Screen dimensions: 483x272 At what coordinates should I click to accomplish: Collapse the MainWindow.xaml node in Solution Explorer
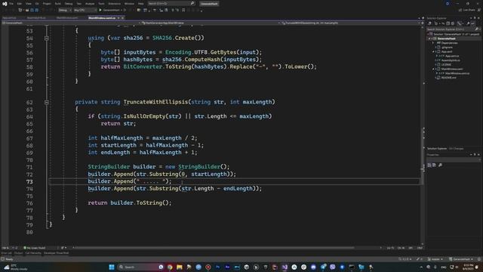(433, 69)
